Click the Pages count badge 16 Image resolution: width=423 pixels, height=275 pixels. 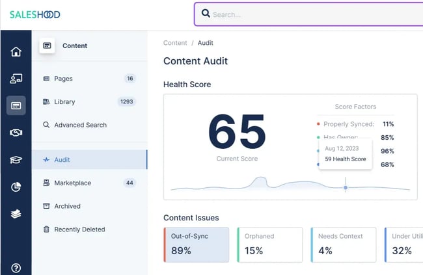click(x=130, y=79)
